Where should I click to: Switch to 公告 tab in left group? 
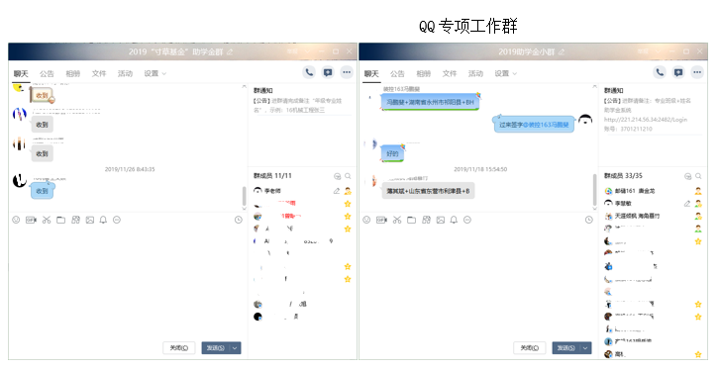47,73
